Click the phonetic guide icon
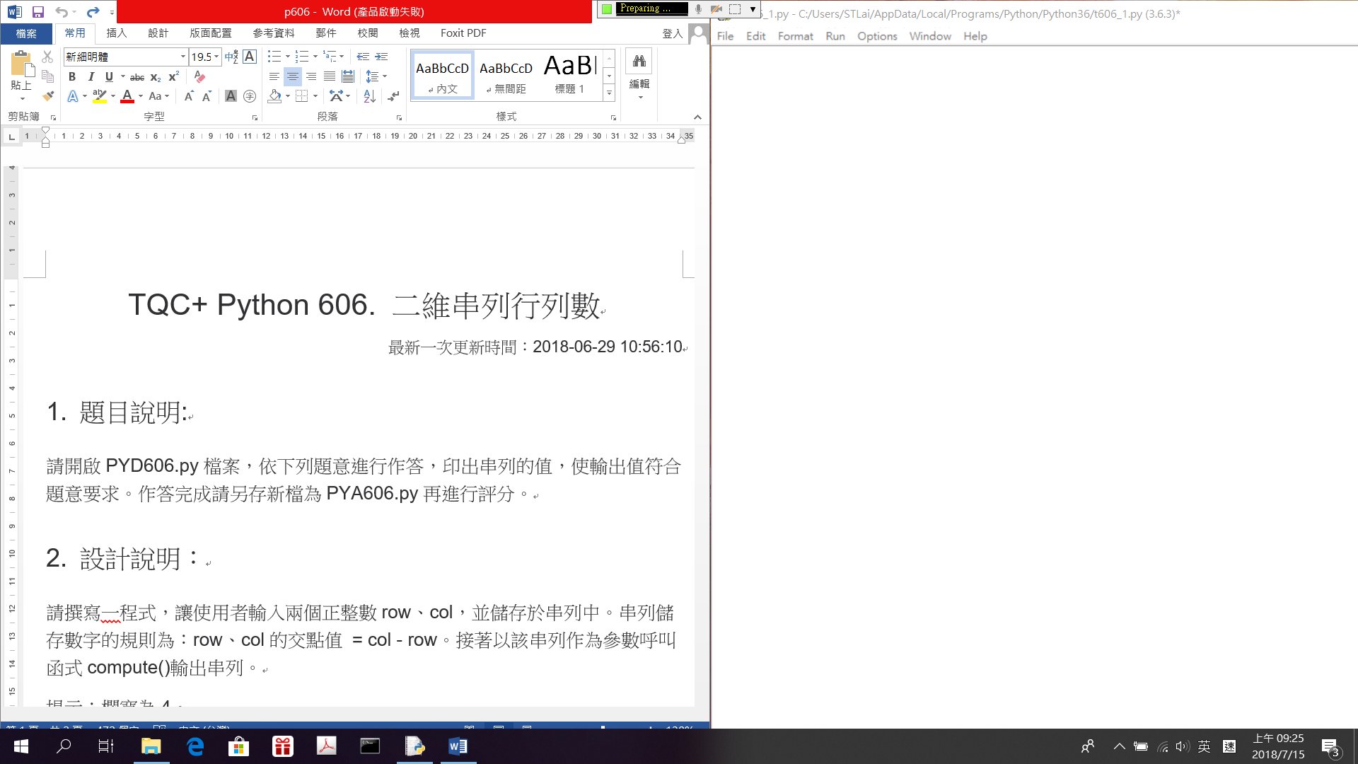 pos(231,57)
